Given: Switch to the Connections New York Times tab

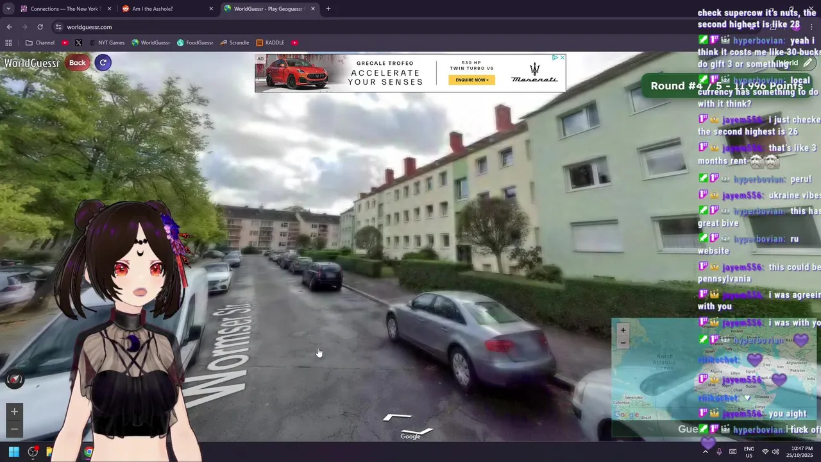Looking at the screenshot, I should tap(64, 9).
